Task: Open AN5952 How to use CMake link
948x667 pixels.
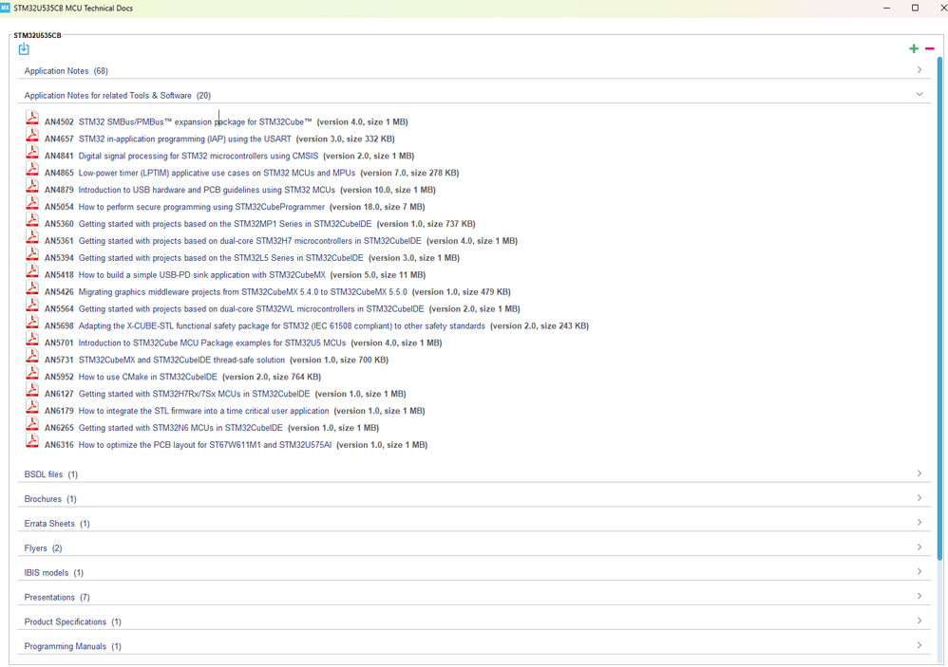Action: pos(147,377)
